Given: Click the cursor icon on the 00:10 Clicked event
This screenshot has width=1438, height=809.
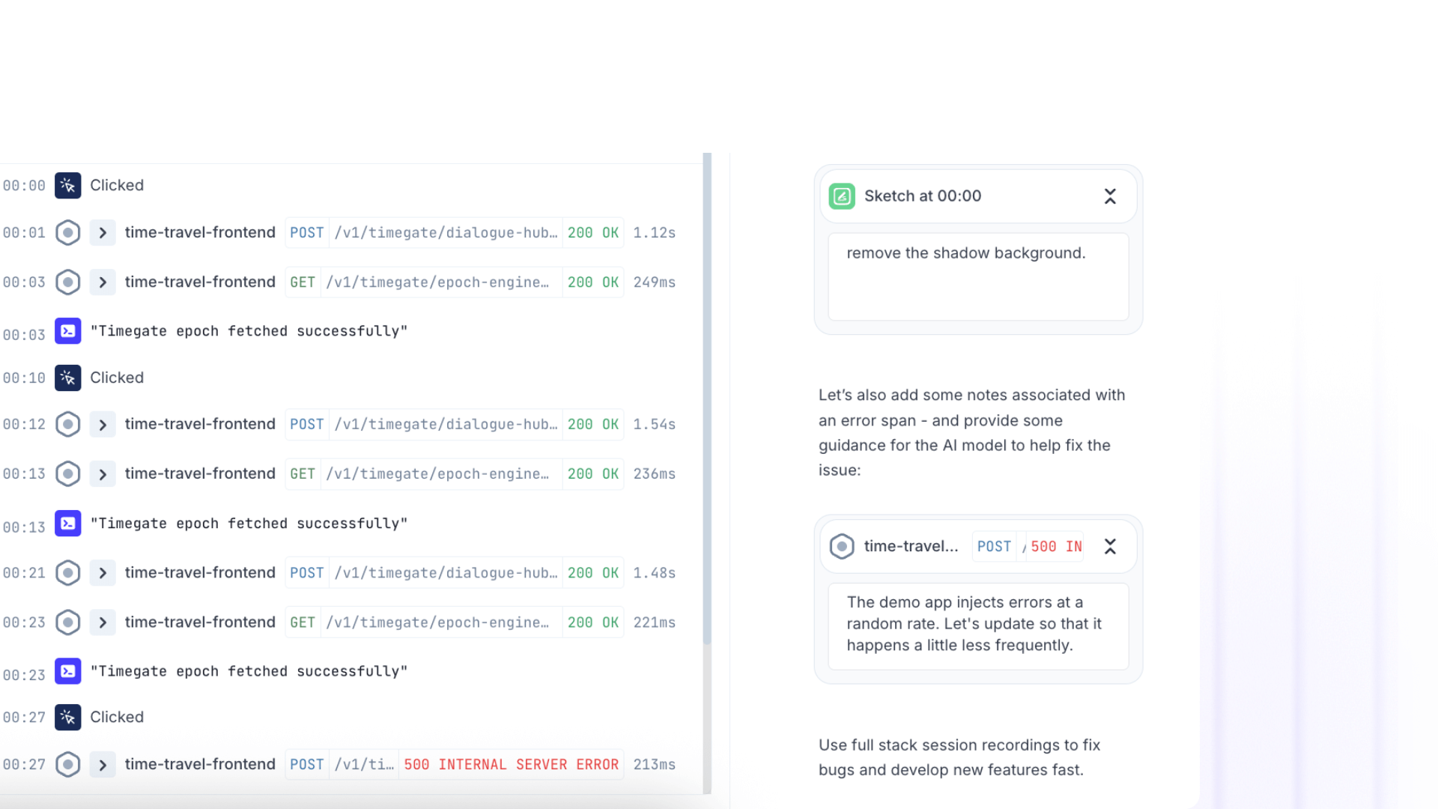Looking at the screenshot, I should coord(67,378).
